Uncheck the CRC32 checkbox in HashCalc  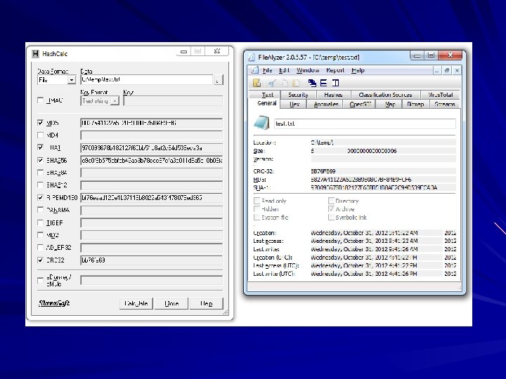point(40,260)
